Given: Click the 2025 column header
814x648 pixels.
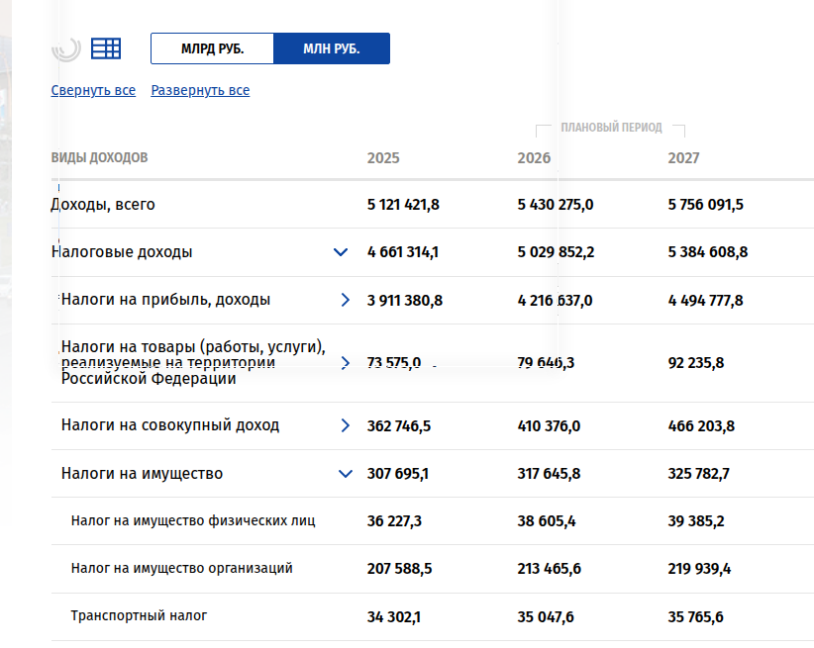Looking at the screenshot, I should 383,158.
